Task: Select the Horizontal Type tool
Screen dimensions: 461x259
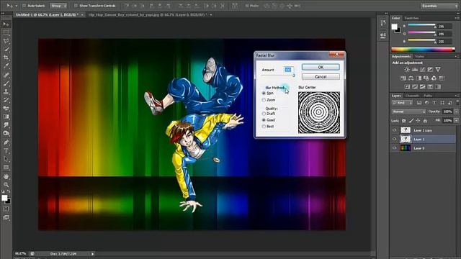Action: [6, 150]
